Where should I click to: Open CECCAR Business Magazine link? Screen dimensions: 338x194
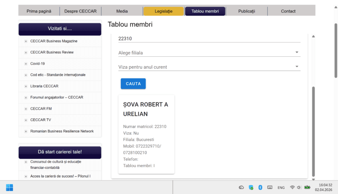[x=54, y=41]
